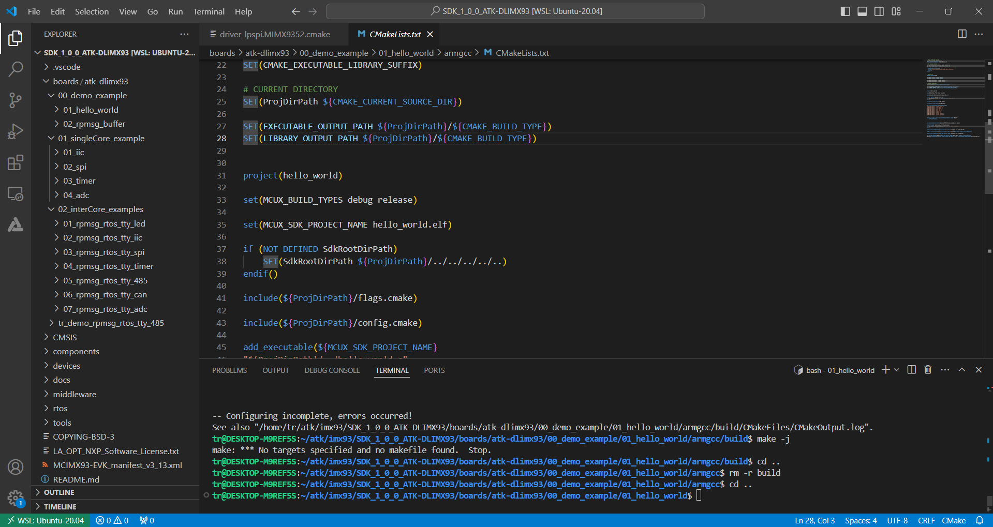This screenshot has height=527, width=993.
Task: Click Ln 28, Col 3 cursor position
Action: 814,521
